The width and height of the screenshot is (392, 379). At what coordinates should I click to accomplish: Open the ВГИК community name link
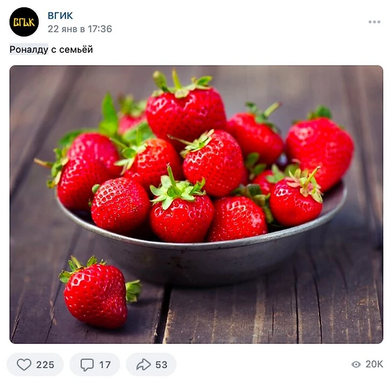[60, 16]
